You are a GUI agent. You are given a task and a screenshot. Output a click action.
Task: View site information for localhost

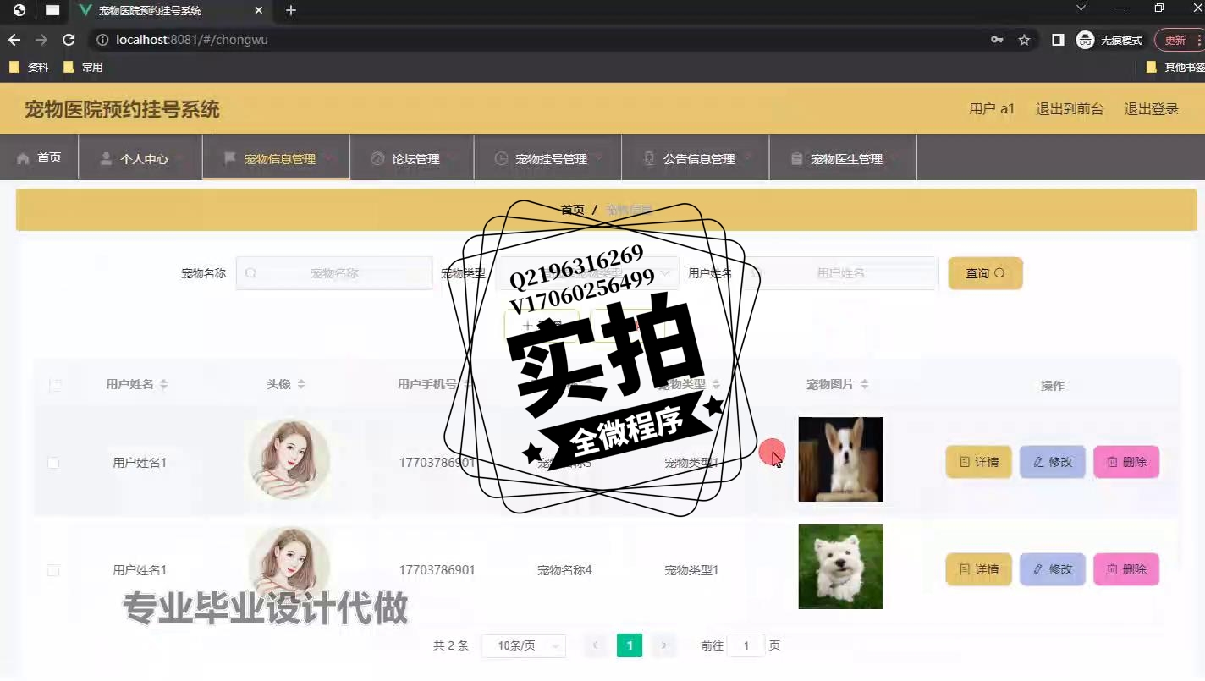point(102,40)
